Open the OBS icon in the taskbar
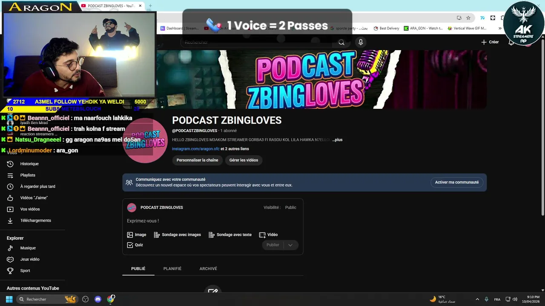This screenshot has height=306, width=545. (85, 299)
